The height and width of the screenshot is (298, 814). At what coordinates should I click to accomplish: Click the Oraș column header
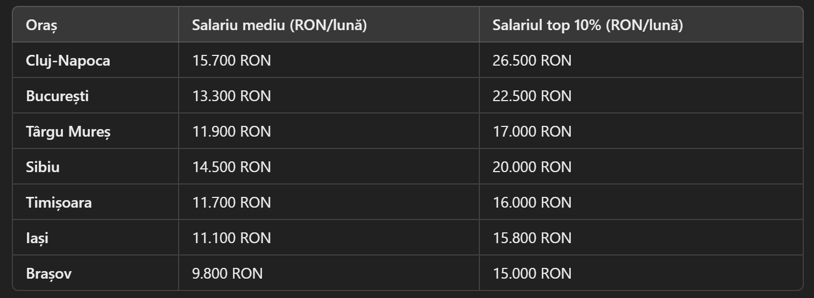[x=41, y=25]
